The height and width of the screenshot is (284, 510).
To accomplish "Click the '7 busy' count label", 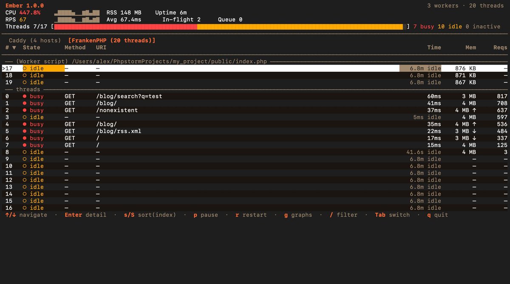I will click(x=424, y=26).
